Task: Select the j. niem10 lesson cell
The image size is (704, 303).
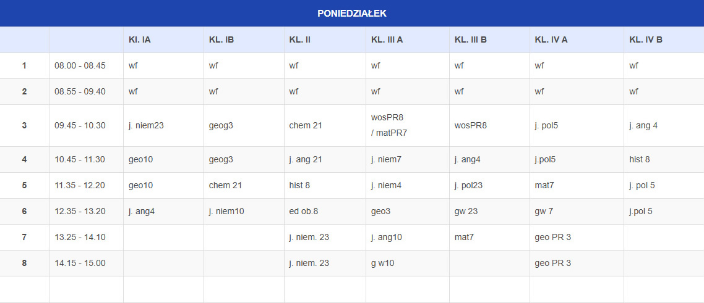Action: point(226,211)
